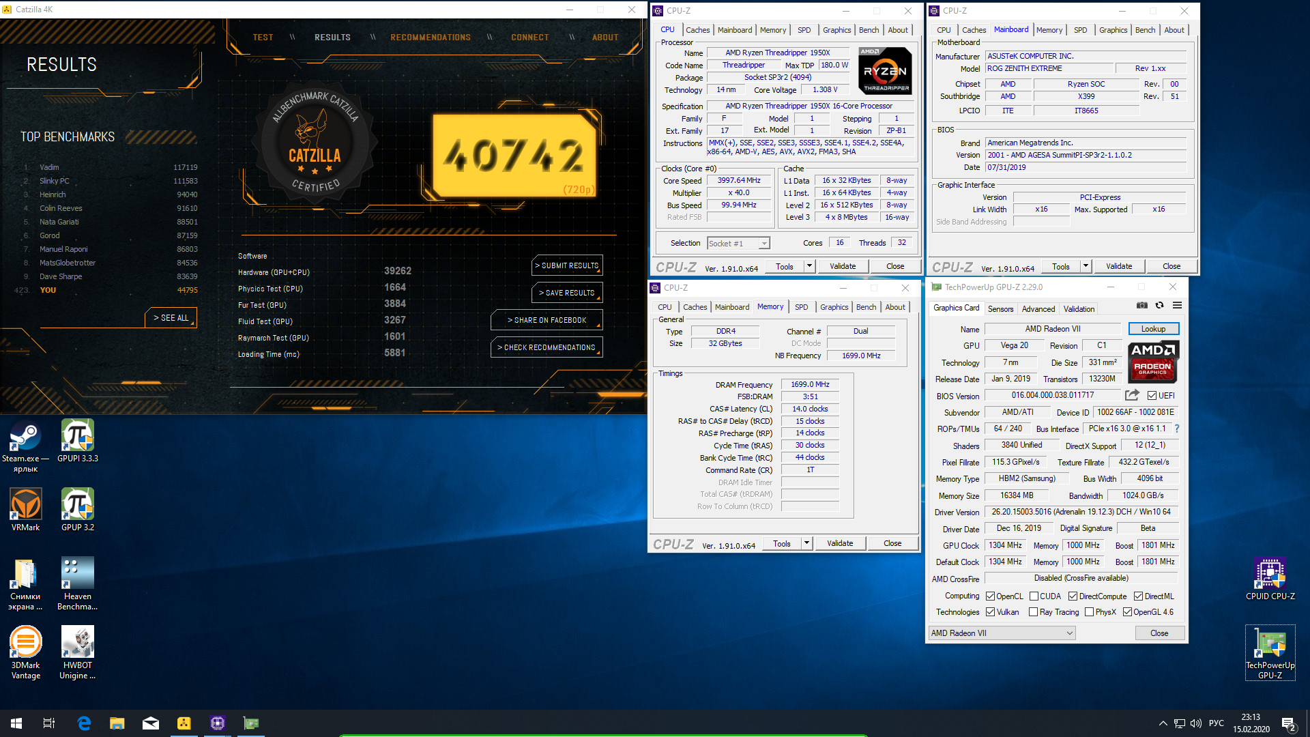This screenshot has width=1310, height=737.
Task: Expand Tools dropdown arrow in Mainboard window
Action: pyautogui.click(x=1086, y=266)
